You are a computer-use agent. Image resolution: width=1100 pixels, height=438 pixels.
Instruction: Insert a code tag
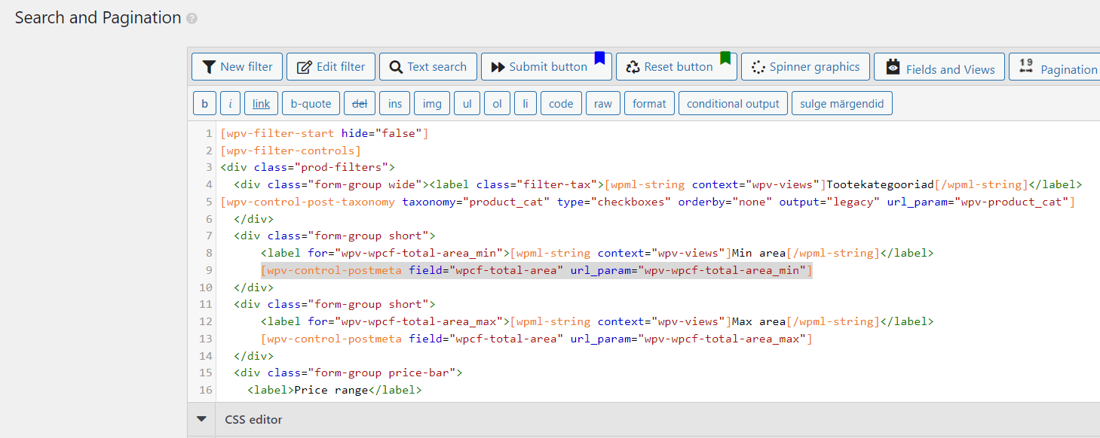pyautogui.click(x=561, y=104)
